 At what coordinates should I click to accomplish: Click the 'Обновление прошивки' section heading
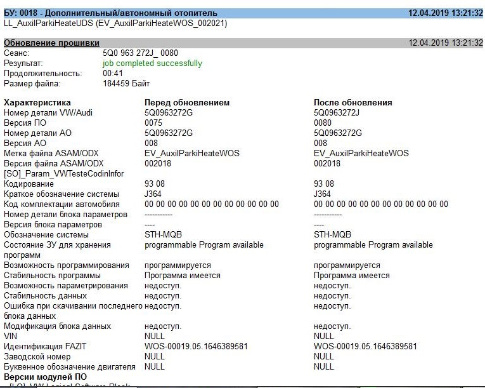(x=51, y=43)
